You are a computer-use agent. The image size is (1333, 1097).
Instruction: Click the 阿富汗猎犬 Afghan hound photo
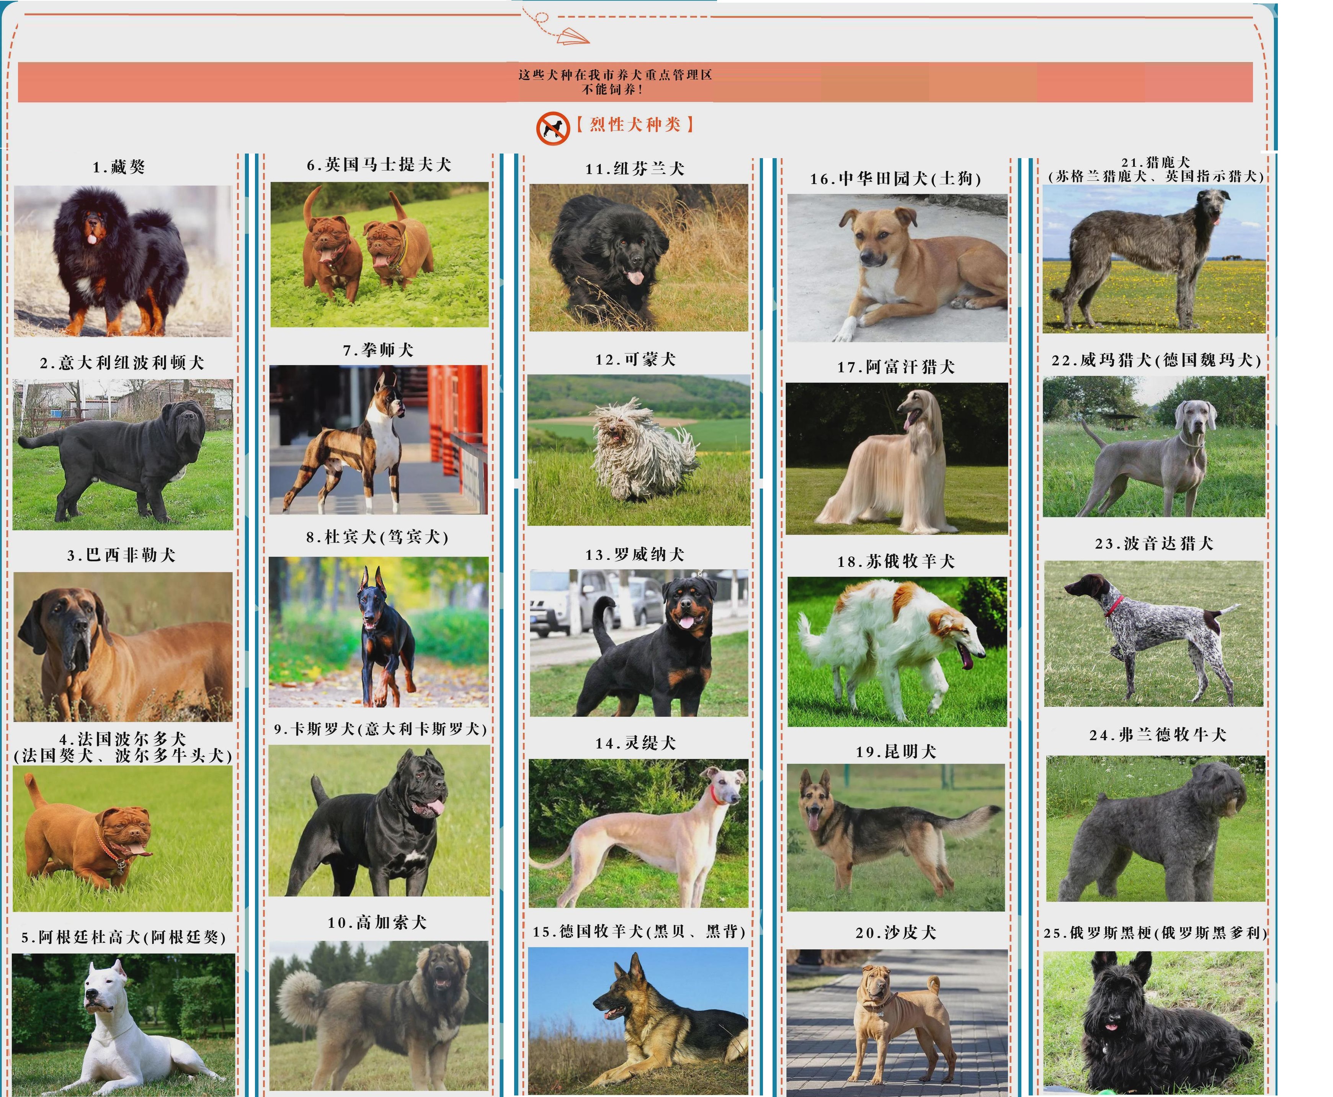897,458
